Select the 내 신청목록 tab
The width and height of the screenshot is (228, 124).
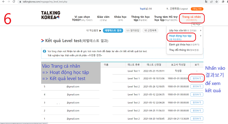click(150, 30)
